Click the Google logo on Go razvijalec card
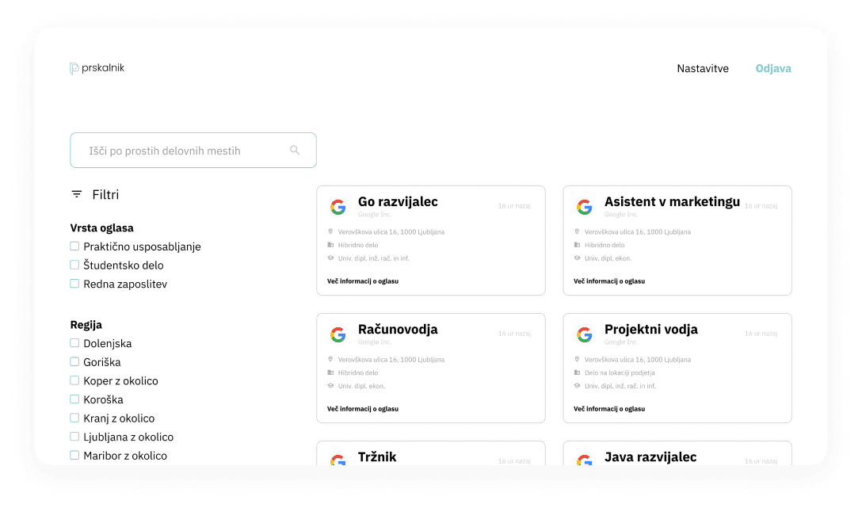Screen dimensions: 862x508 pyautogui.click(x=338, y=207)
